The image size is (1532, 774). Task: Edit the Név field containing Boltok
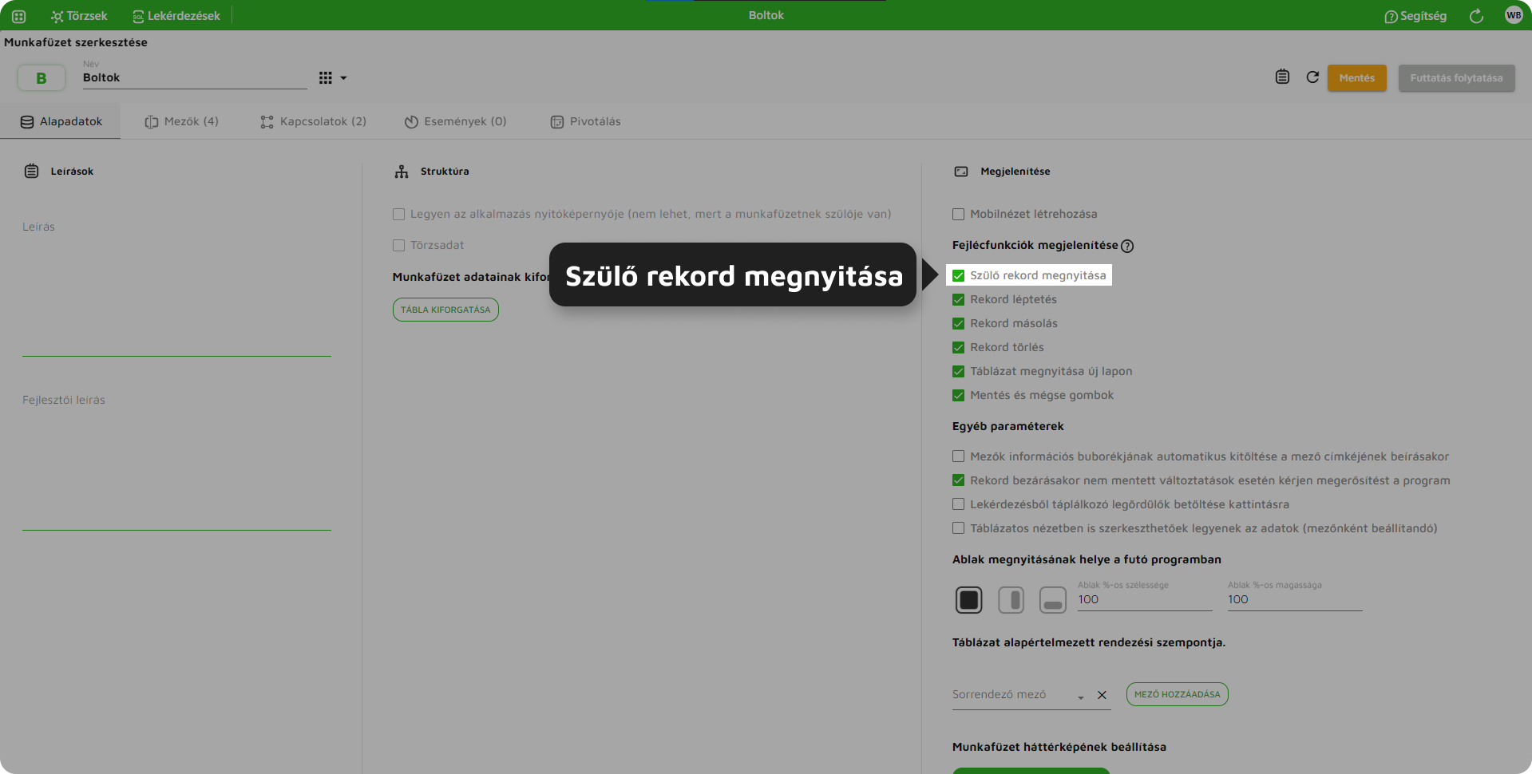point(194,77)
